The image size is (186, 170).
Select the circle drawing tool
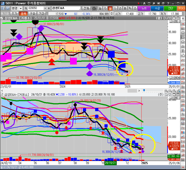tap(183, 42)
